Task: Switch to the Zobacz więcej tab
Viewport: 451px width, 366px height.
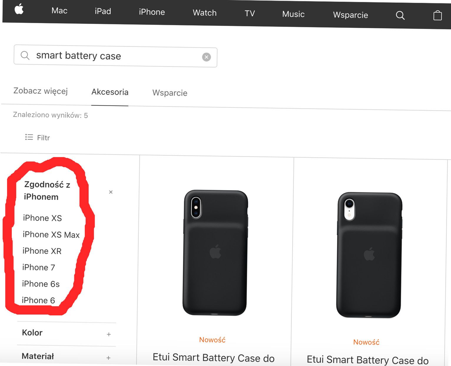Action: pyautogui.click(x=41, y=91)
